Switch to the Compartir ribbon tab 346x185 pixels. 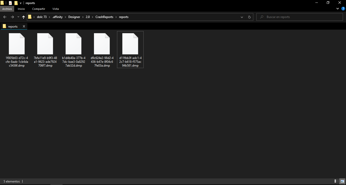coord(39,9)
